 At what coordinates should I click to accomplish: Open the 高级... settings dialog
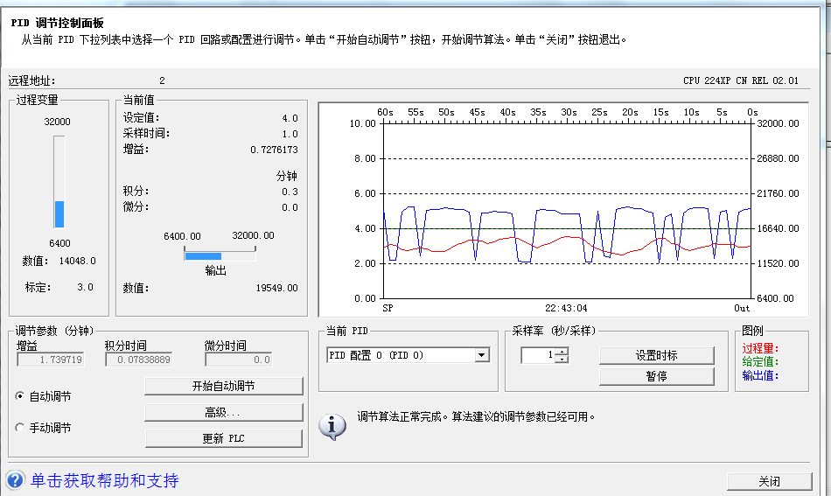click(x=223, y=412)
